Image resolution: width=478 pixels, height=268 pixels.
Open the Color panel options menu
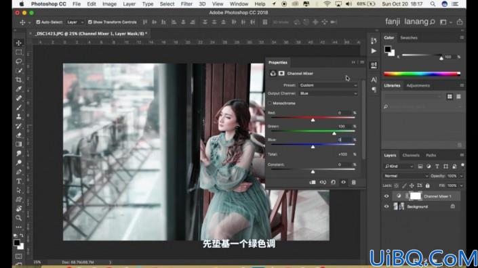(462, 37)
